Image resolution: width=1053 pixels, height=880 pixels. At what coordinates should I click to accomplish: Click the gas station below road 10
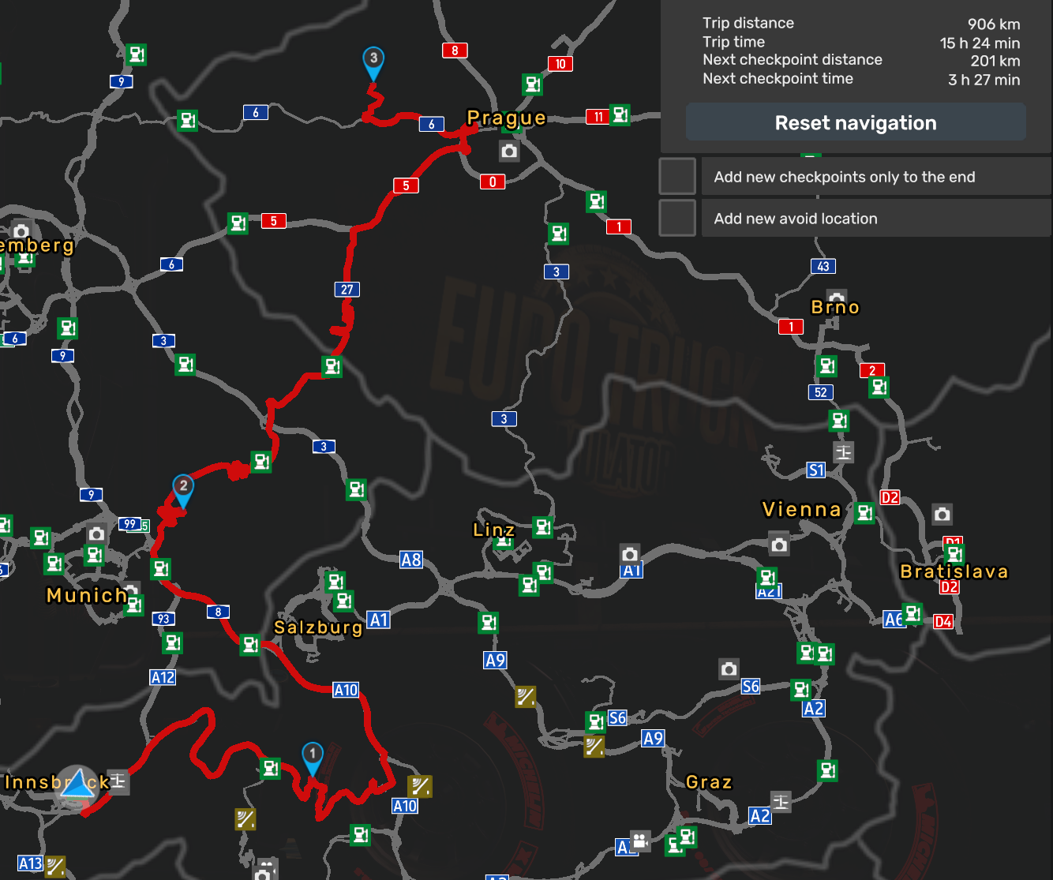pyautogui.click(x=533, y=84)
